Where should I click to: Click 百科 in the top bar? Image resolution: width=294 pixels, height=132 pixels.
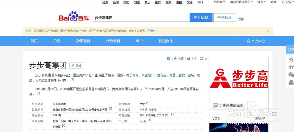click(200, 2)
